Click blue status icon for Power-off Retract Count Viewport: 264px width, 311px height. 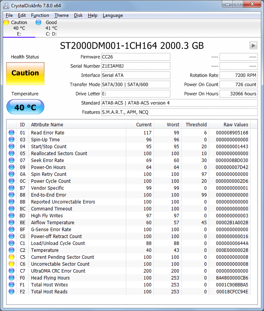click(12, 236)
